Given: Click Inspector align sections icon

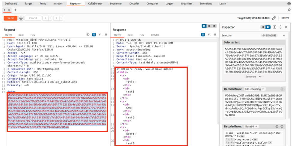Looking at the screenshot, I should click(x=274, y=27).
